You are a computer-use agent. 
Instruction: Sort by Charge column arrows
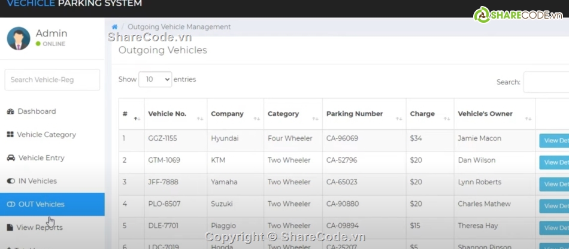(x=447, y=119)
